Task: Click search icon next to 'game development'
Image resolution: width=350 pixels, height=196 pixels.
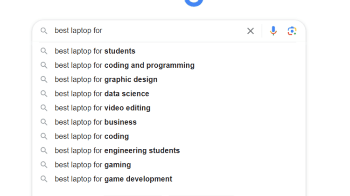Action: (x=44, y=179)
